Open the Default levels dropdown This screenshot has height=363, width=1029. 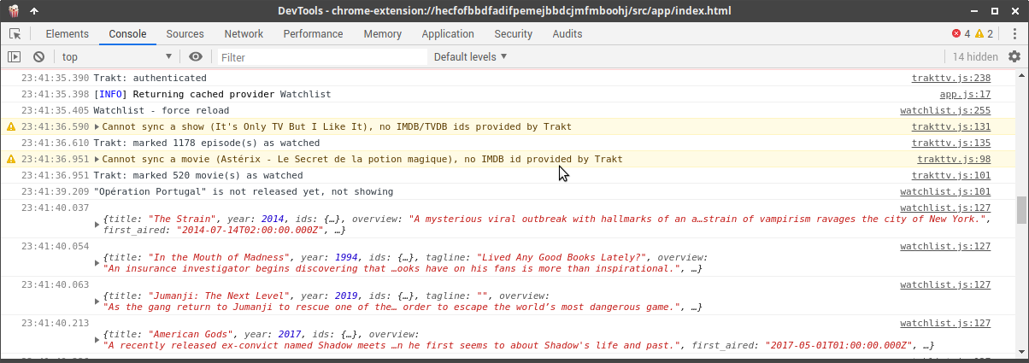pyautogui.click(x=470, y=56)
